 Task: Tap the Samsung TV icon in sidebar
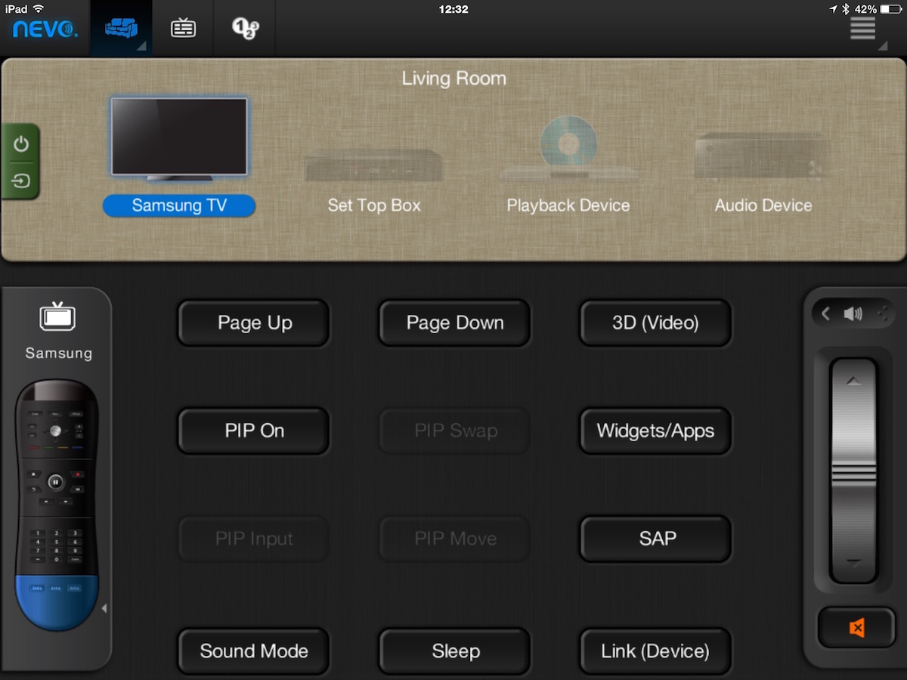click(57, 317)
